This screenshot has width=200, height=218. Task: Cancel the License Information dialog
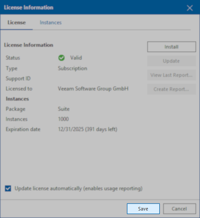pos(180,209)
